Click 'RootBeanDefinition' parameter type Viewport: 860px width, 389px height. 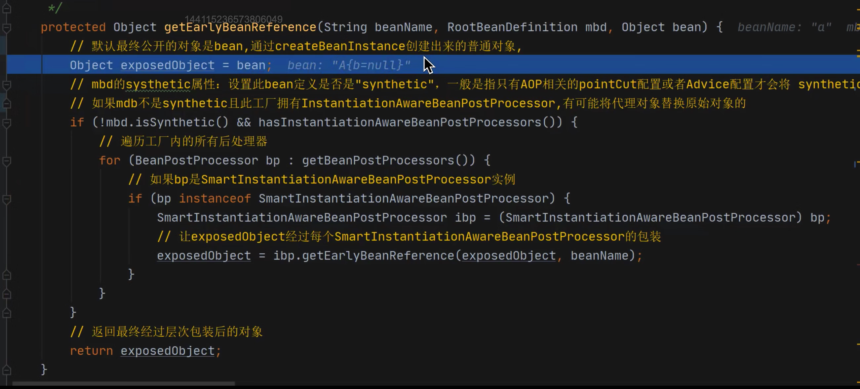[512, 27]
